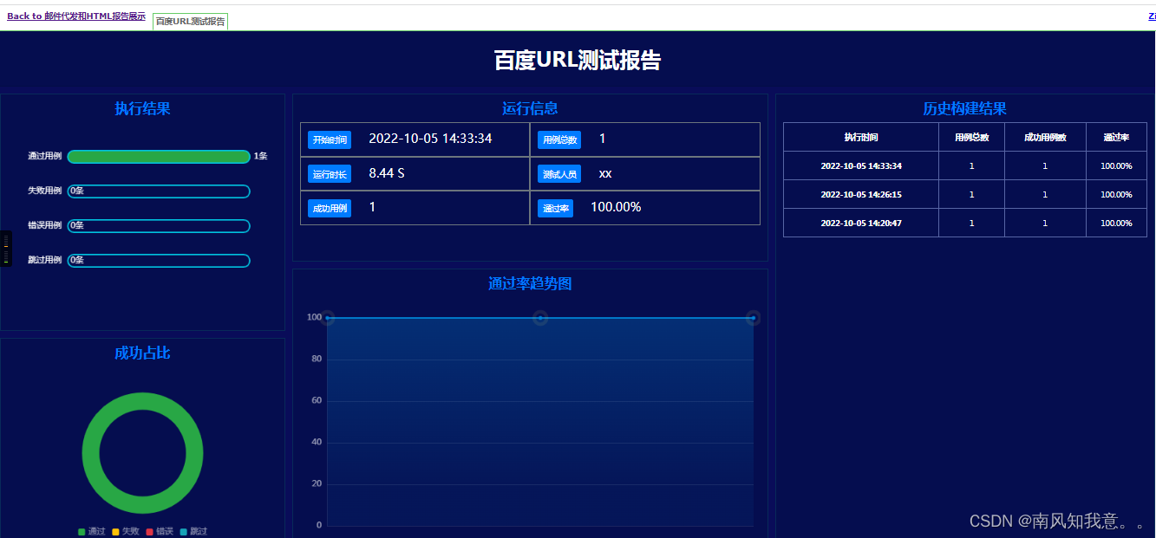Click the 成功占比 panel heading

[142, 353]
